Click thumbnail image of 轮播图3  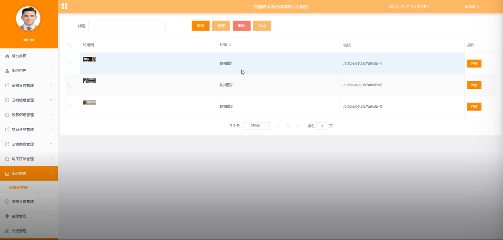(x=89, y=102)
